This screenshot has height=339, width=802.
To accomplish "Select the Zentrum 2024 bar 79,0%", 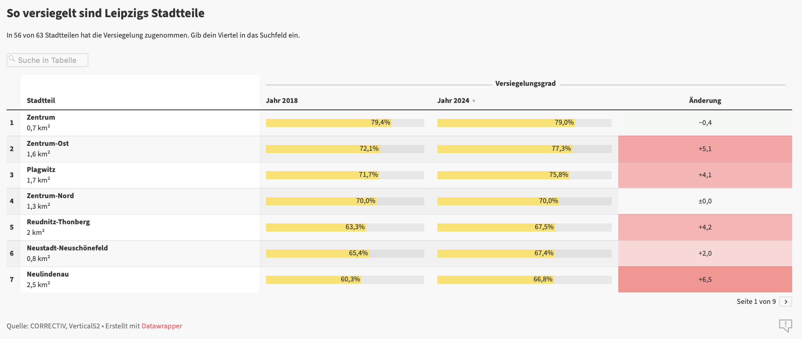I will point(506,123).
